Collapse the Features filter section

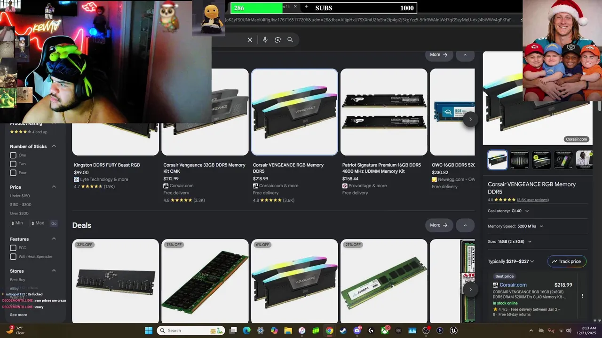[54, 239]
